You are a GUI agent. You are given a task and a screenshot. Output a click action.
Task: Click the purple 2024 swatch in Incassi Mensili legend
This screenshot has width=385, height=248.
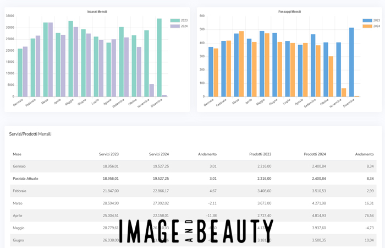[174, 26]
